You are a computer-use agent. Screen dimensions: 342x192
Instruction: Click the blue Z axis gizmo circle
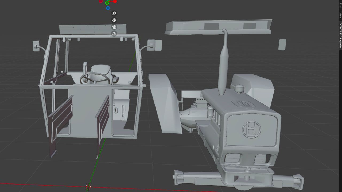[108, 8]
